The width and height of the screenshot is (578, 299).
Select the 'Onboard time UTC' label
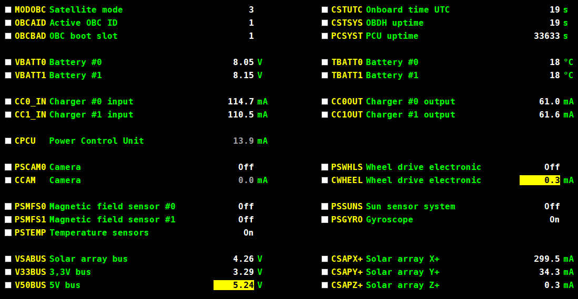[408, 10]
